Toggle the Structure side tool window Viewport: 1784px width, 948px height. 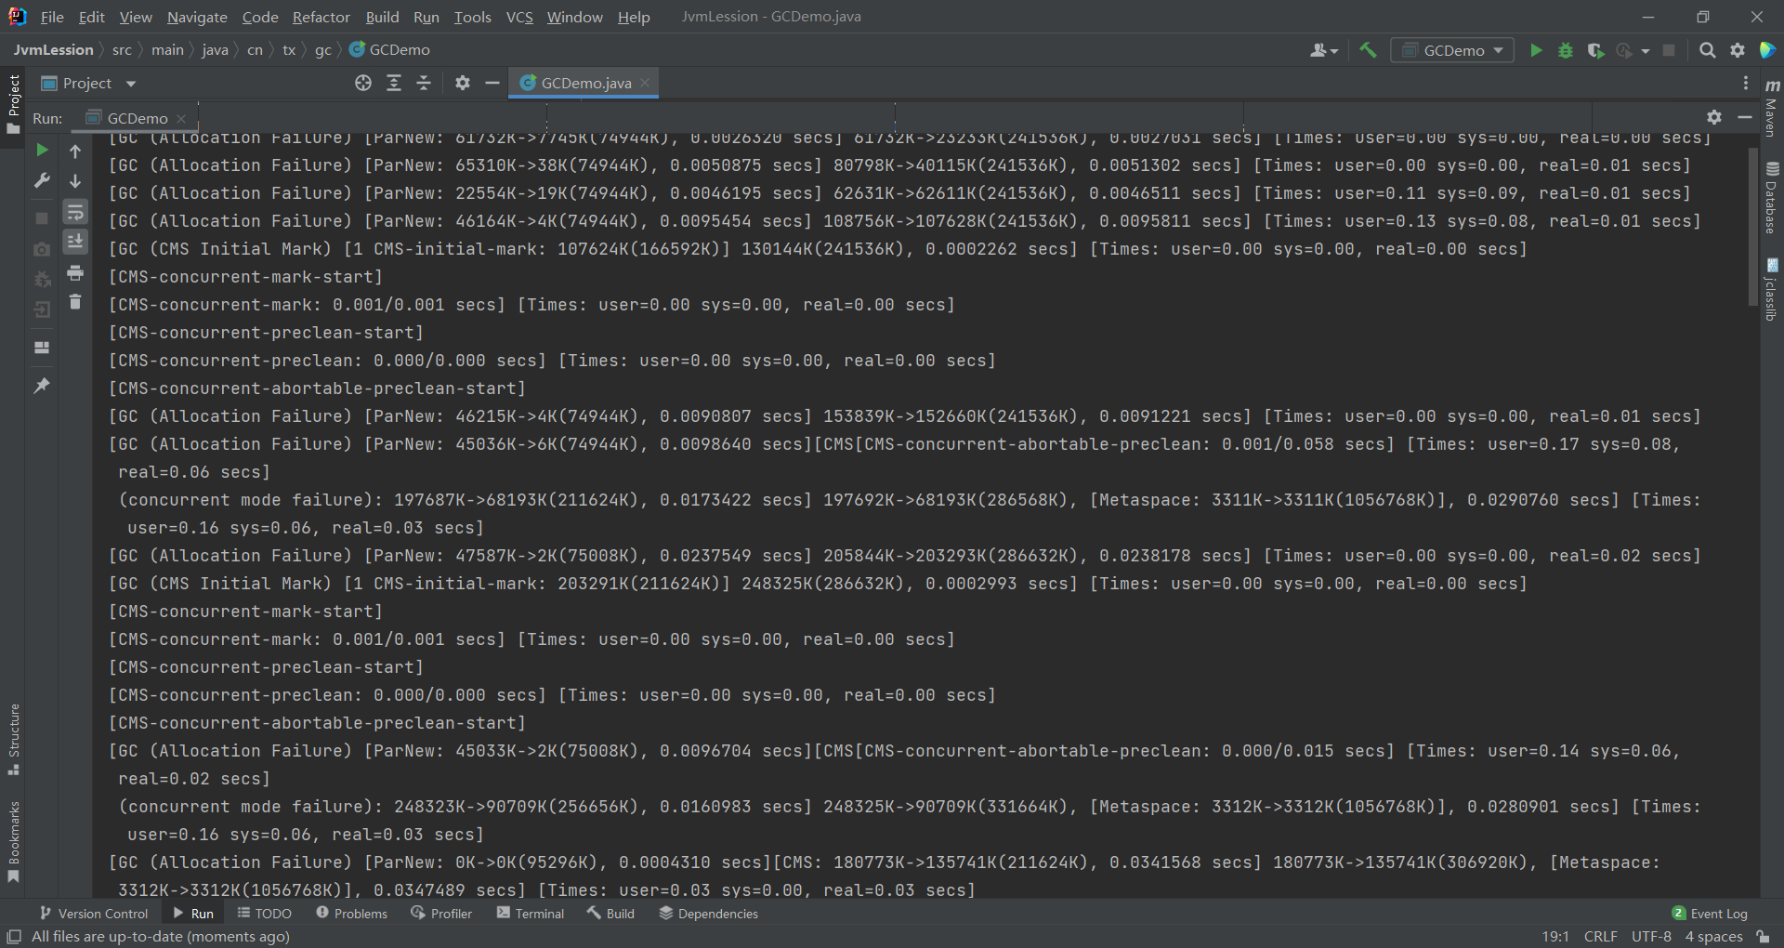pos(13,740)
